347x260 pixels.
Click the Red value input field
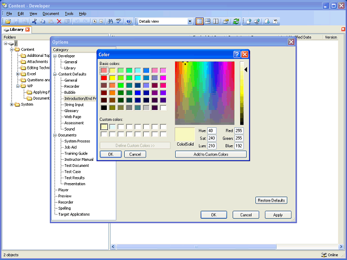click(x=239, y=131)
